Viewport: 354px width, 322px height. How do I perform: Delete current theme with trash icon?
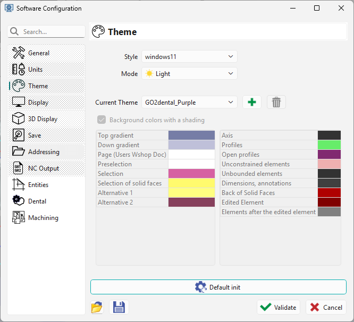click(276, 102)
